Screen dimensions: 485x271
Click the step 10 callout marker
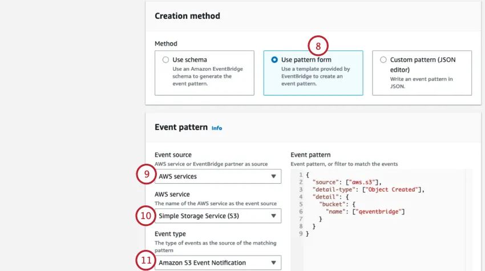point(146,215)
